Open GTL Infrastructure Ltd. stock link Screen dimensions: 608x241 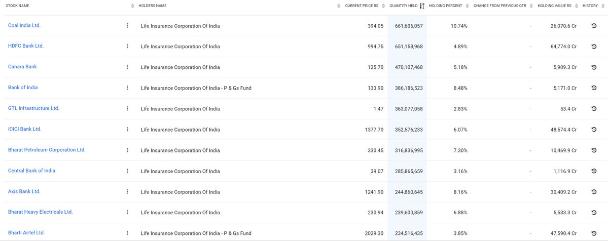point(34,108)
